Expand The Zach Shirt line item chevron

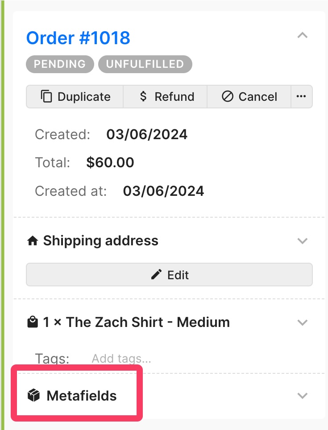[x=302, y=322]
